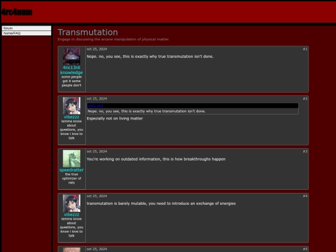Click the Transmutation thread heading
This screenshot has width=336, height=252.
pos(88,32)
